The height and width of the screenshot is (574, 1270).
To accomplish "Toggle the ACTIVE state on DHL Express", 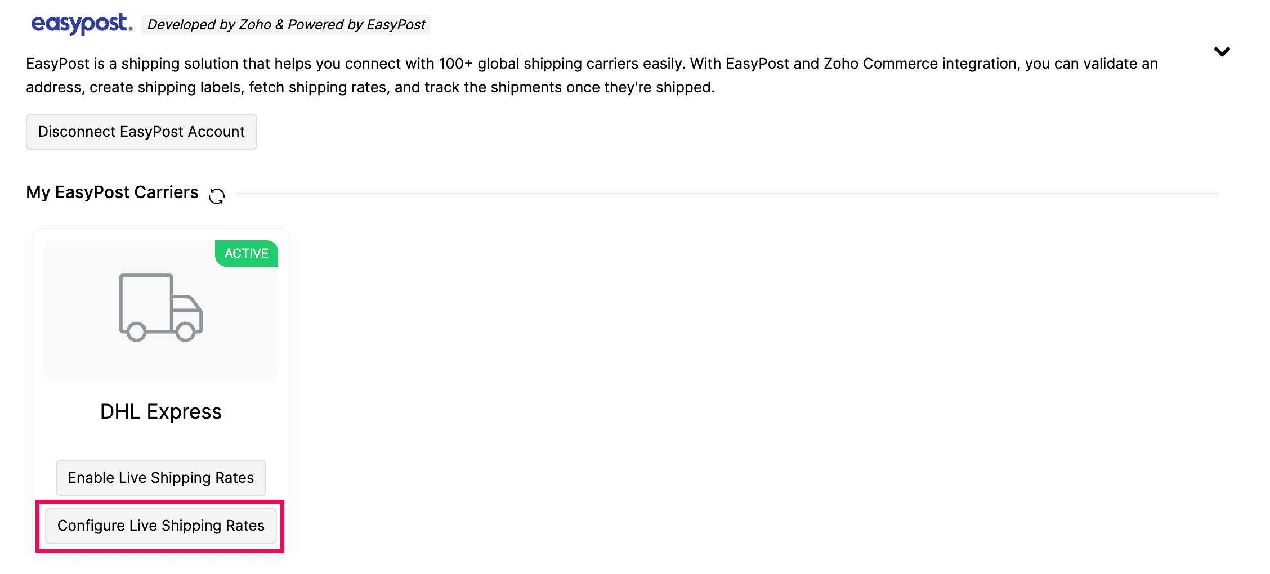I will click(x=246, y=253).
